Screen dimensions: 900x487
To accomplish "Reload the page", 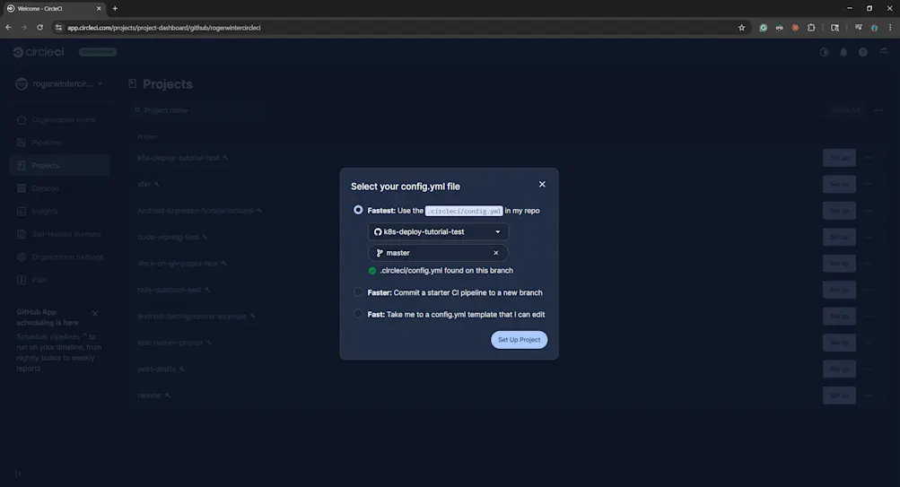I will (x=39, y=28).
